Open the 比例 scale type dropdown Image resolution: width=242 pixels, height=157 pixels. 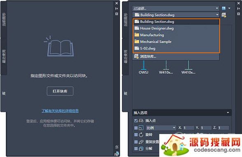pyautogui.click(x=161, y=128)
